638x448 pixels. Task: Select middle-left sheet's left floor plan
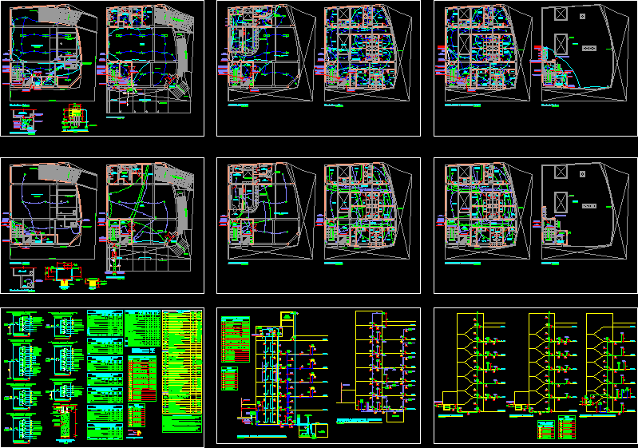click(50, 211)
